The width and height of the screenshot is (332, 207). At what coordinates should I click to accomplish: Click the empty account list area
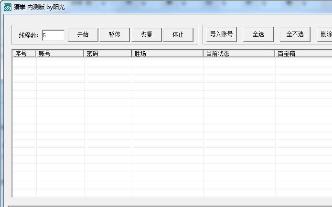click(167, 129)
